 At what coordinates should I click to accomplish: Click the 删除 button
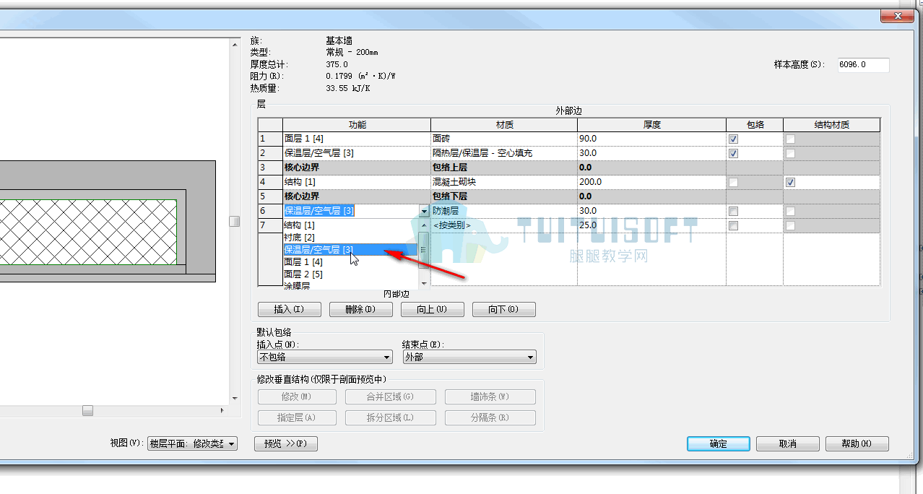tap(360, 309)
